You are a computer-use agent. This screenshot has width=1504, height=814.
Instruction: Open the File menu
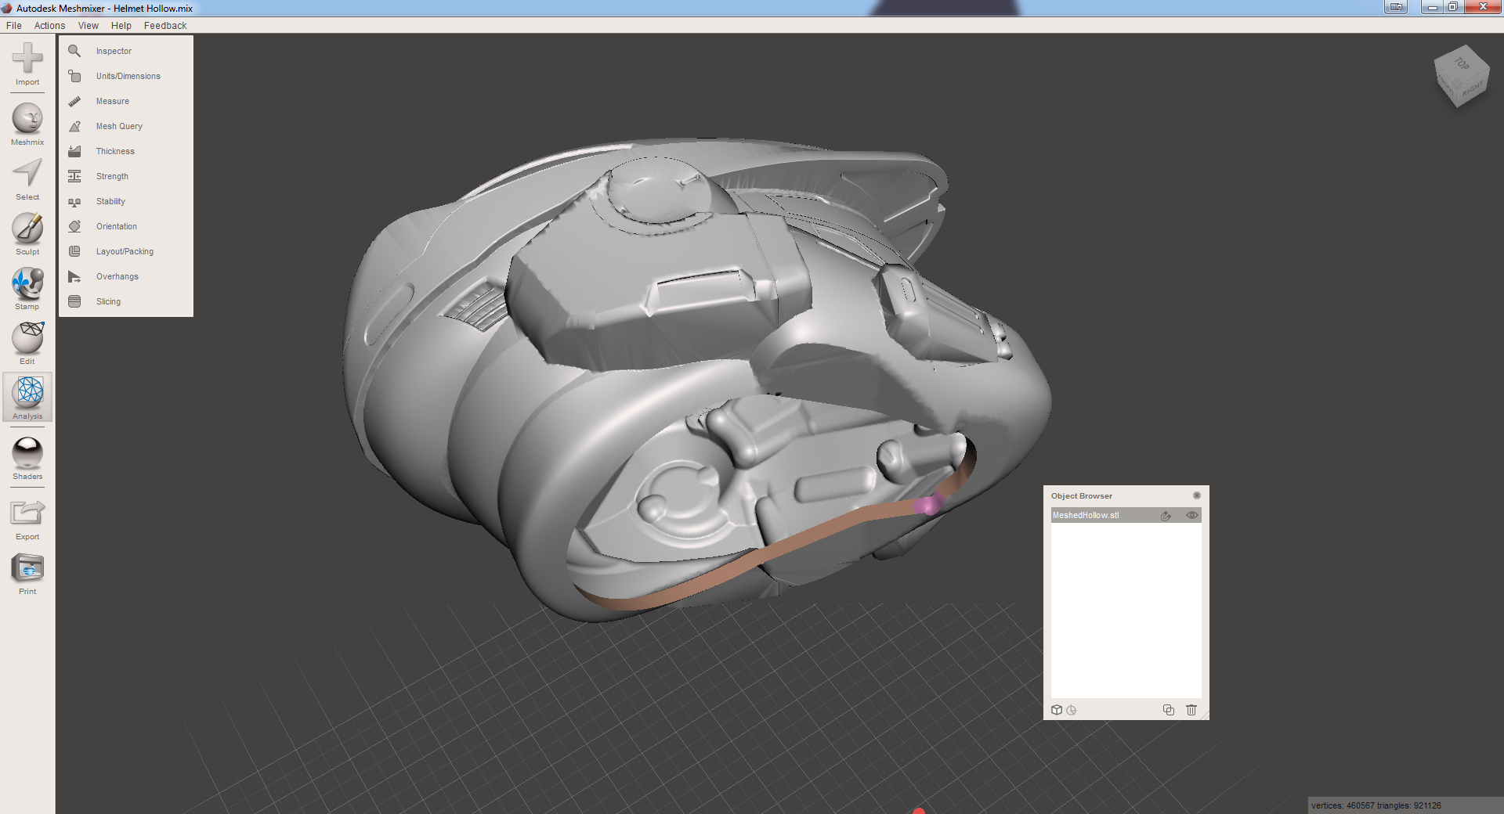tap(14, 26)
